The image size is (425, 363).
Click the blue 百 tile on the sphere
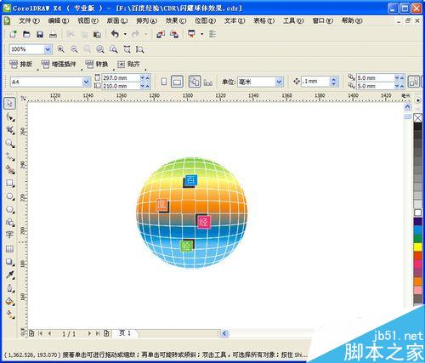(x=191, y=180)
